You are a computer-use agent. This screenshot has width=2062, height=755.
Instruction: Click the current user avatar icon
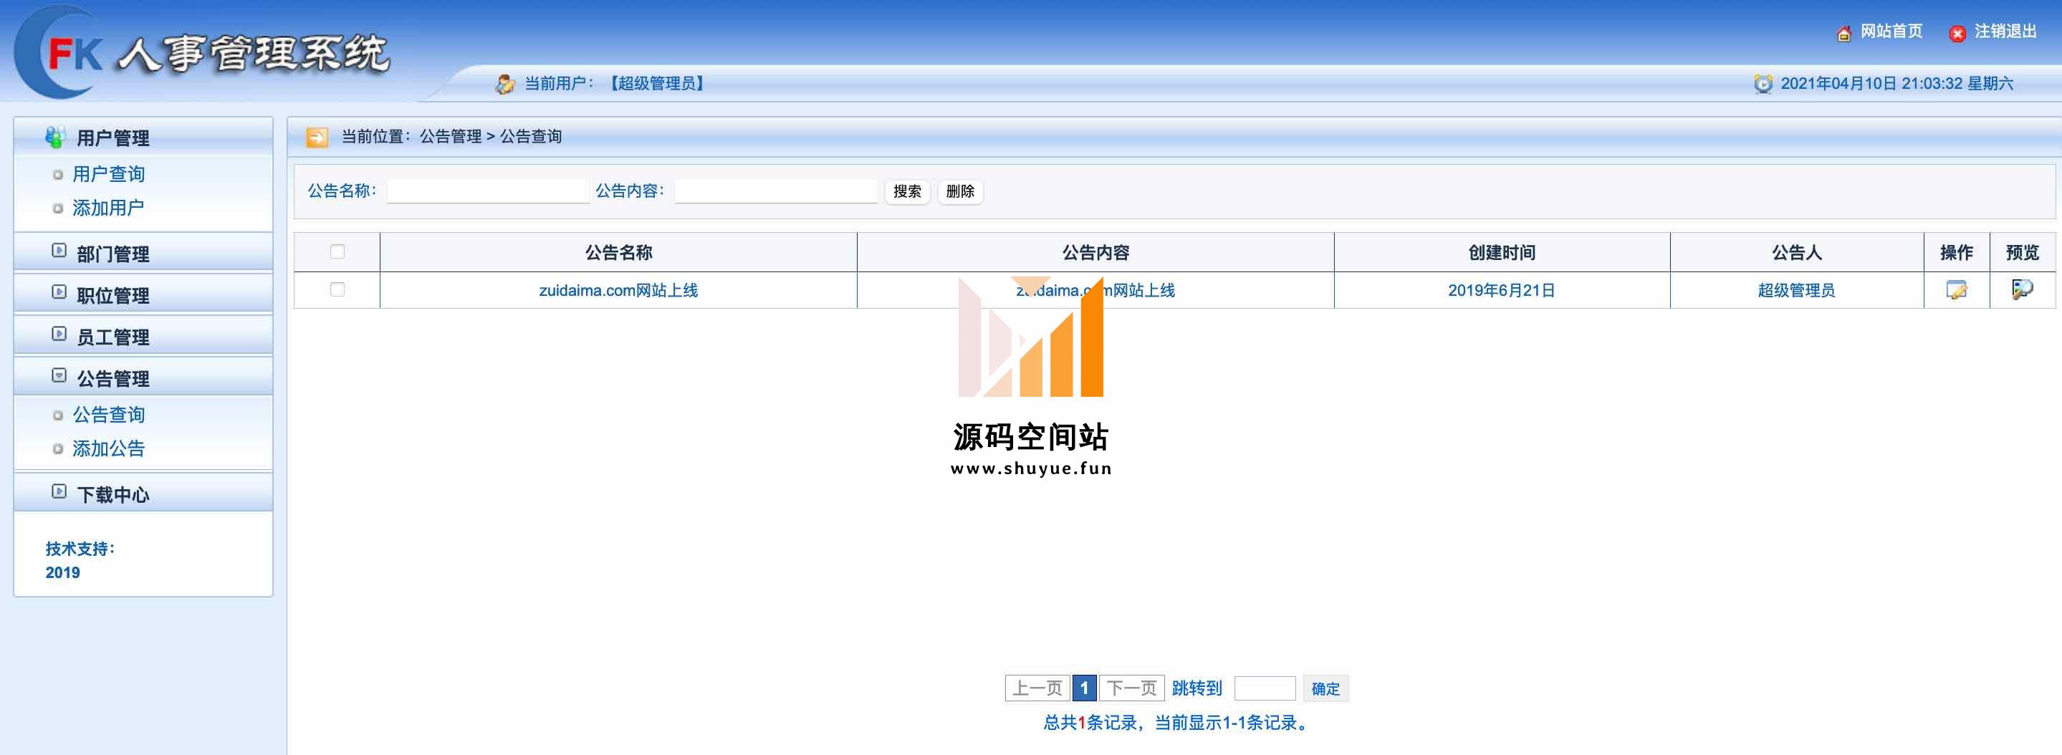[504, 83]
